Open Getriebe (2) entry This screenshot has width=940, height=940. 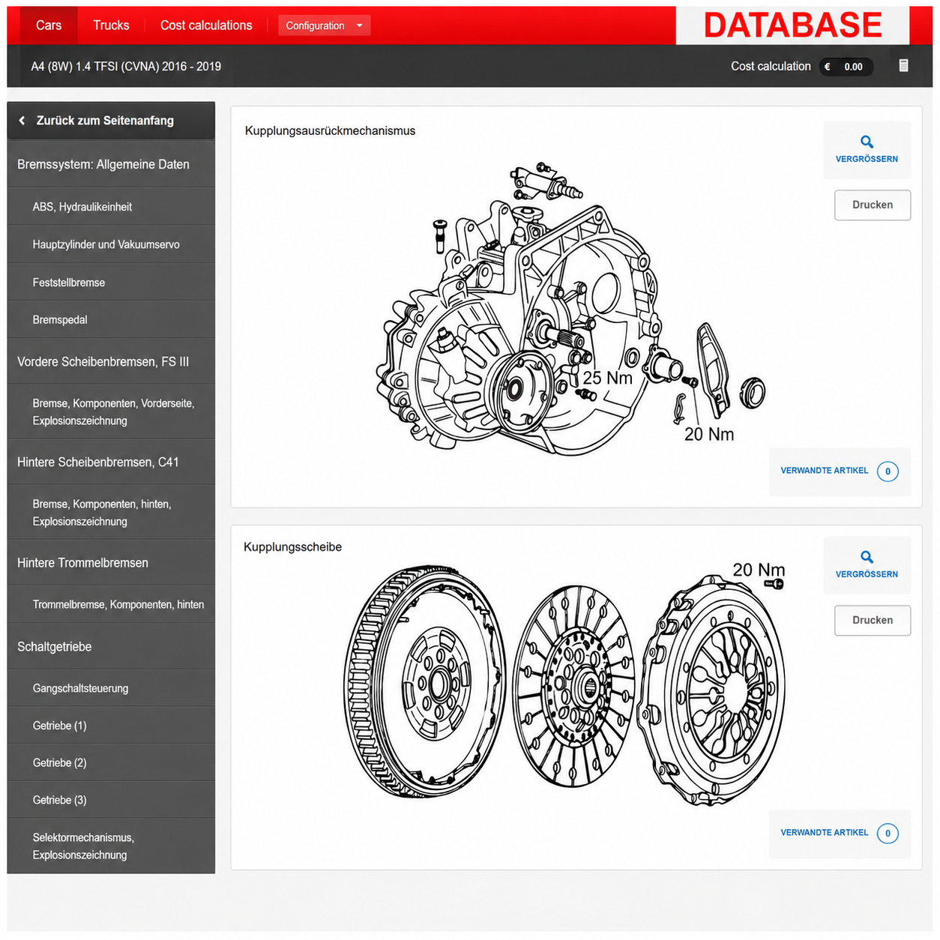click(111, 762)
